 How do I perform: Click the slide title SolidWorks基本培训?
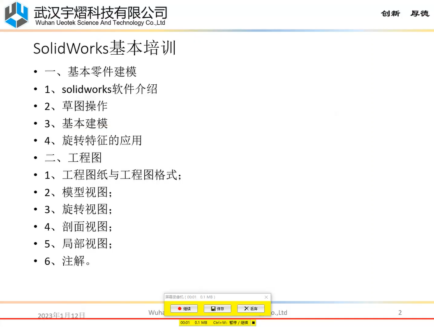pyautogui.click(x=105, y=48)
